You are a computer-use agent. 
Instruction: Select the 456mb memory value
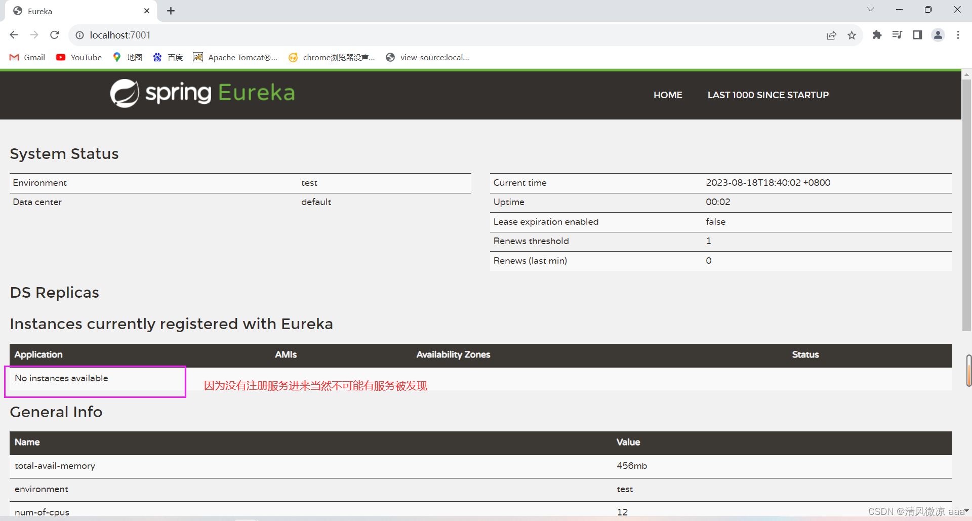coord(632,466)
